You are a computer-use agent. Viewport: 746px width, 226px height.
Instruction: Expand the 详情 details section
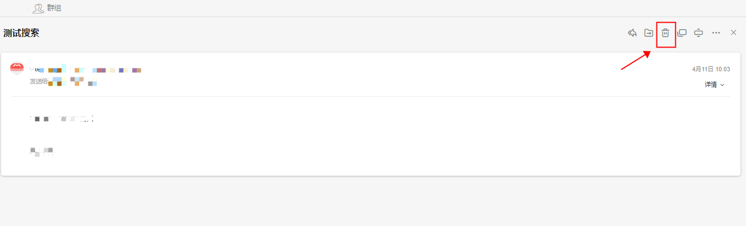pyautogui.click(x=711, y=85)
